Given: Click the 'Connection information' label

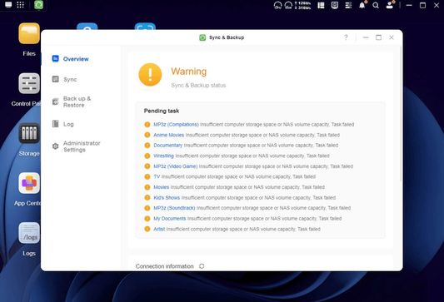Looking at the screenshot, I should pyautogui.click(x=164, y=266).
